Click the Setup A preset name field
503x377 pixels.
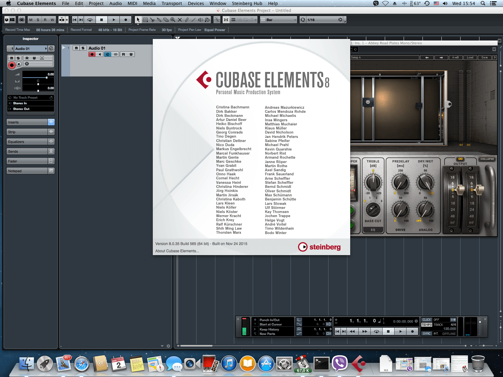tap(385, 57)
